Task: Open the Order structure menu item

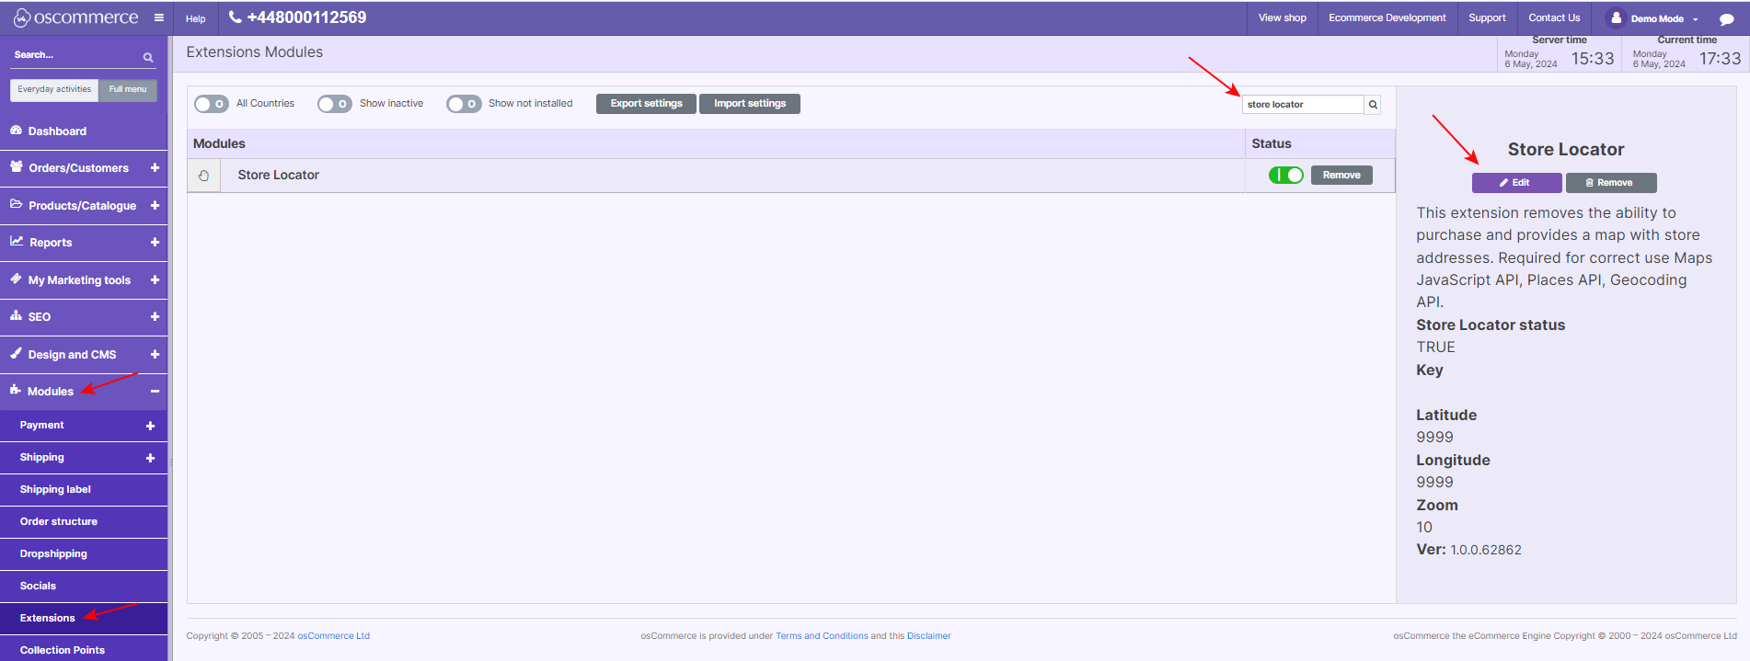Action: point(84,522)
